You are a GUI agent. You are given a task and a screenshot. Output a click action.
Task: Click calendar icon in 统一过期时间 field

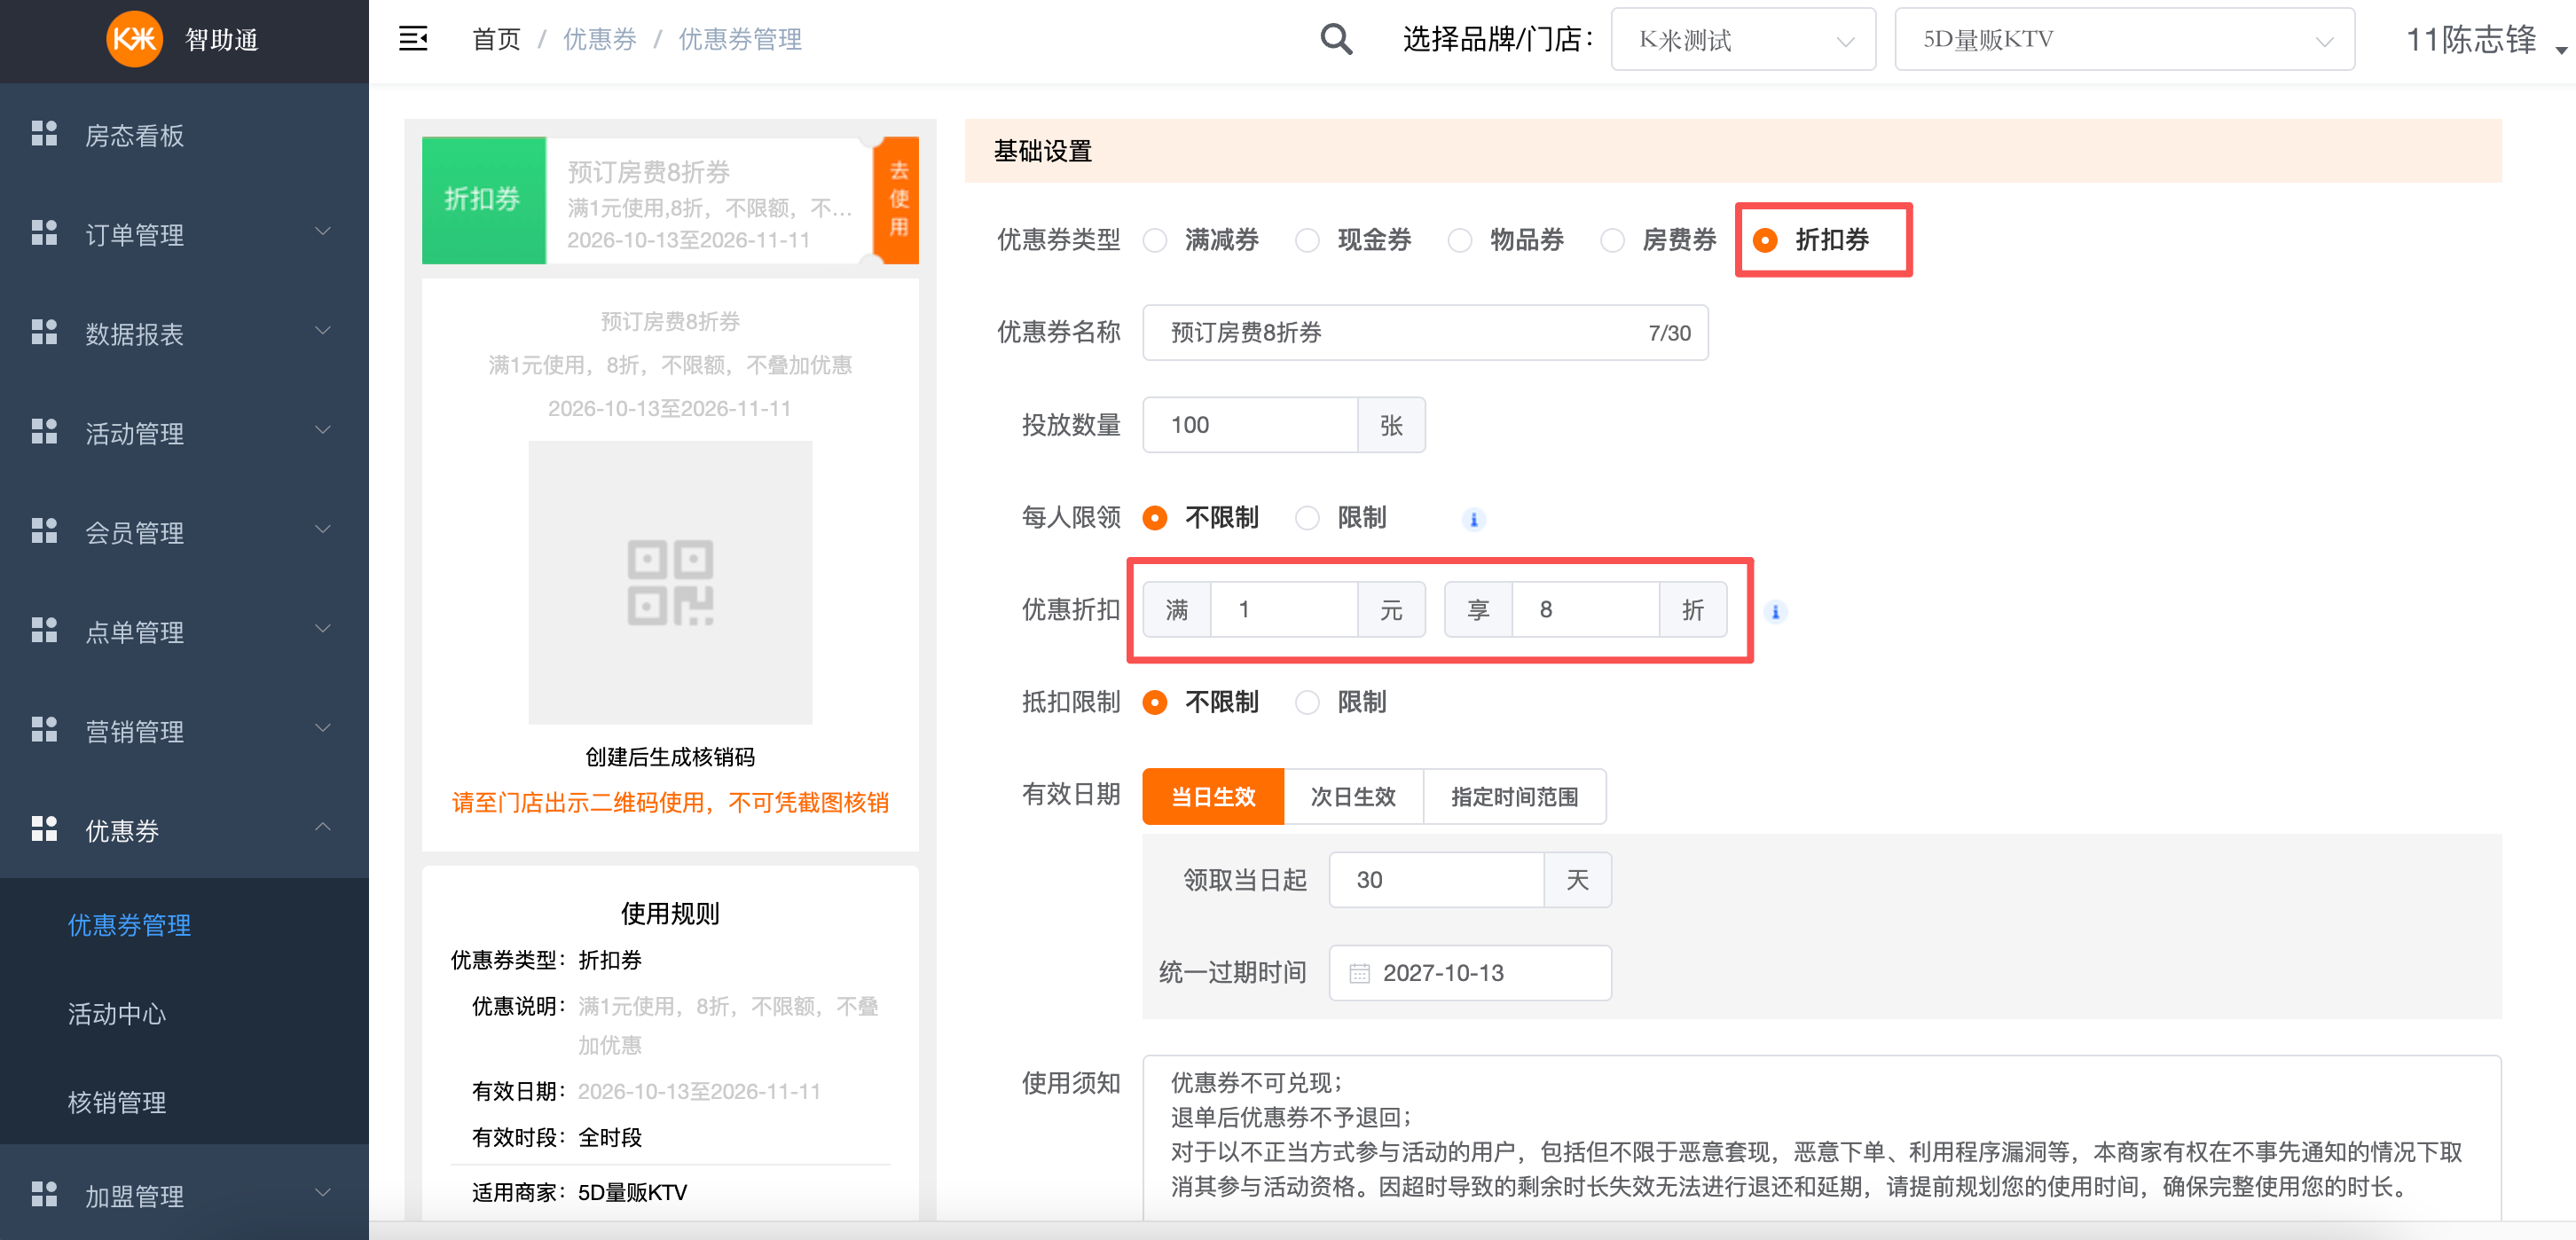tap(1359, 973)
